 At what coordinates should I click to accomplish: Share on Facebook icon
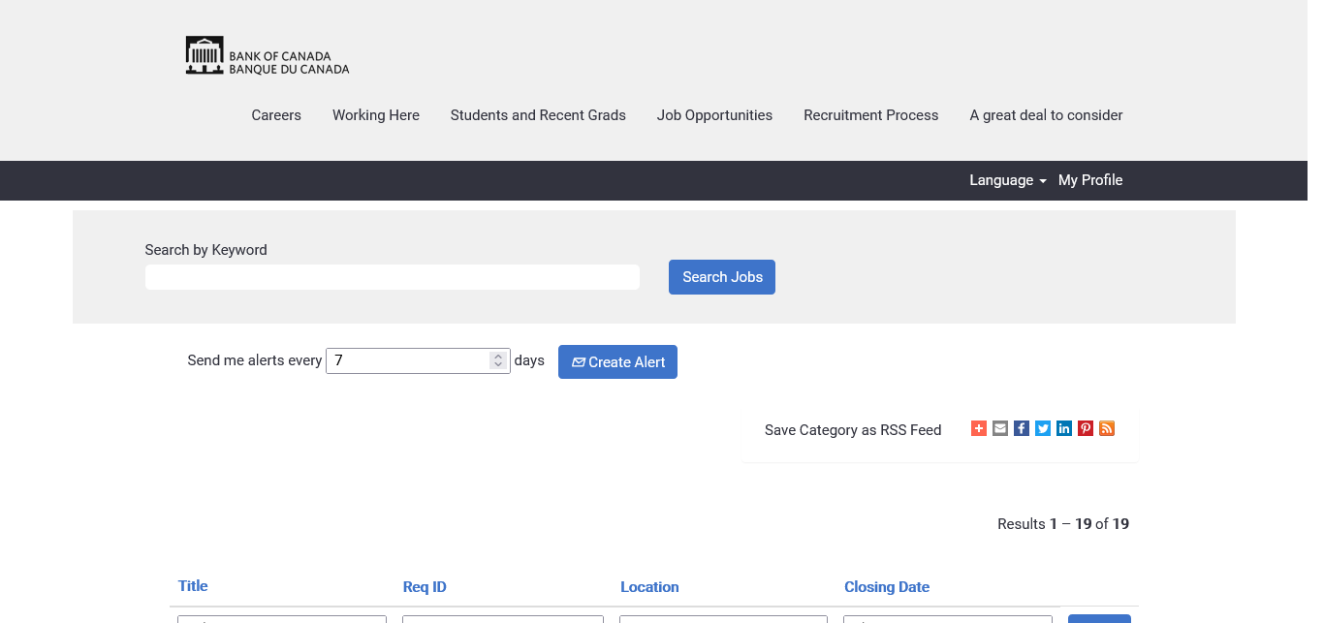(x=1022, y=428)
